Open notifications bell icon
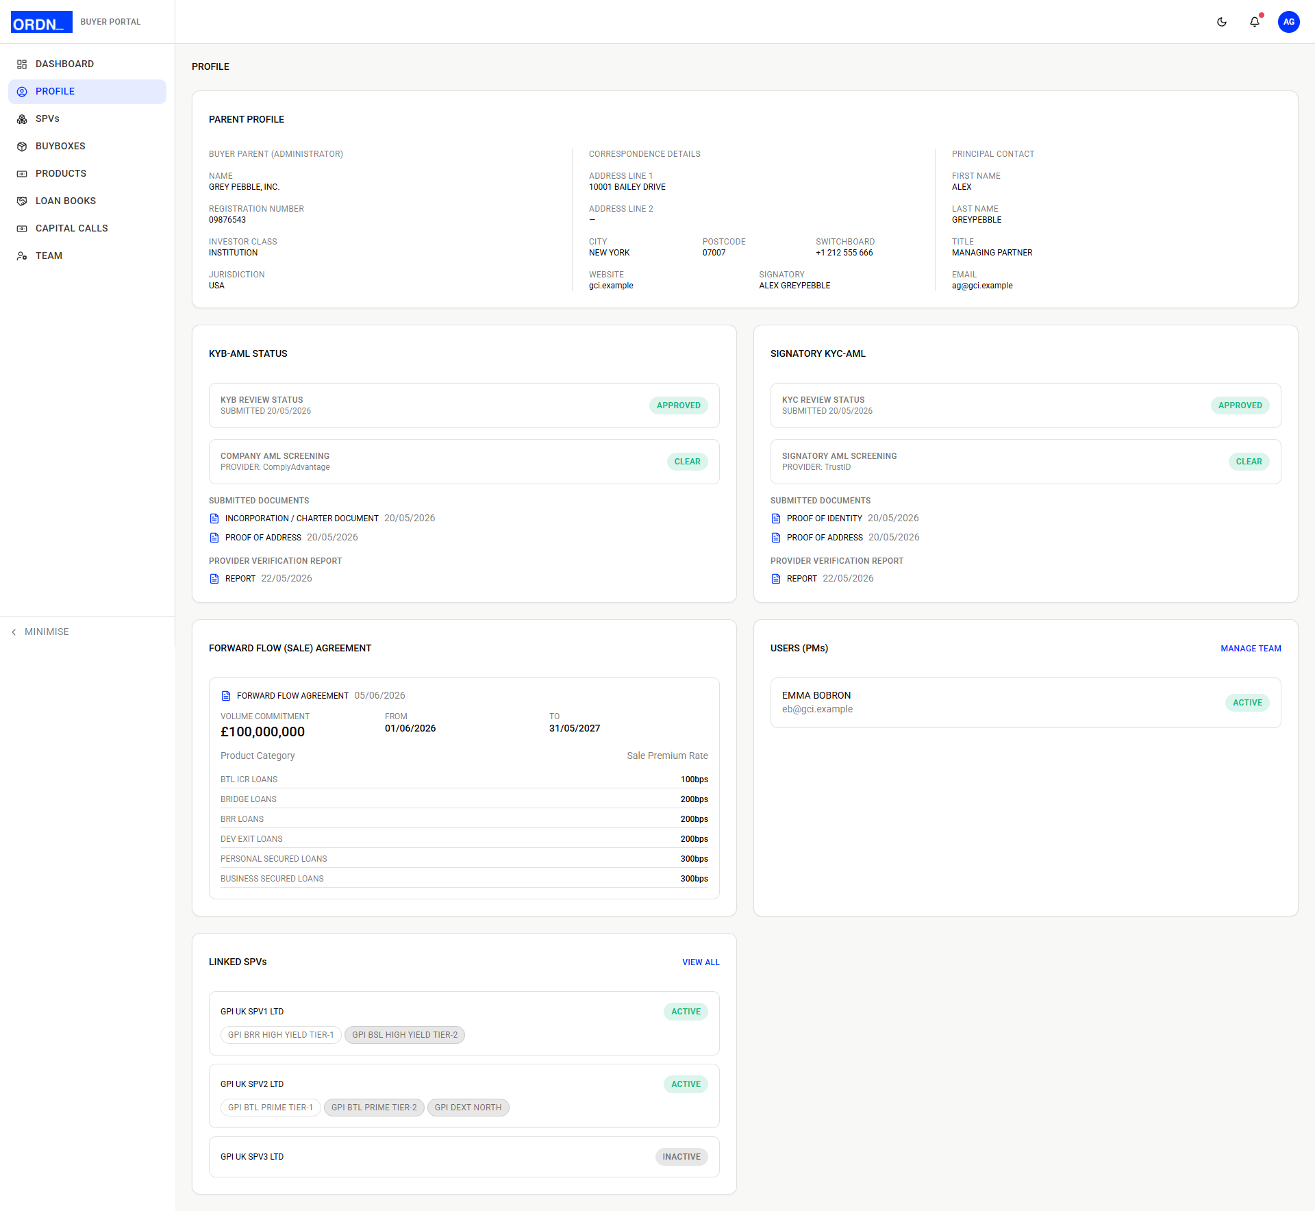 (1255, 22)
